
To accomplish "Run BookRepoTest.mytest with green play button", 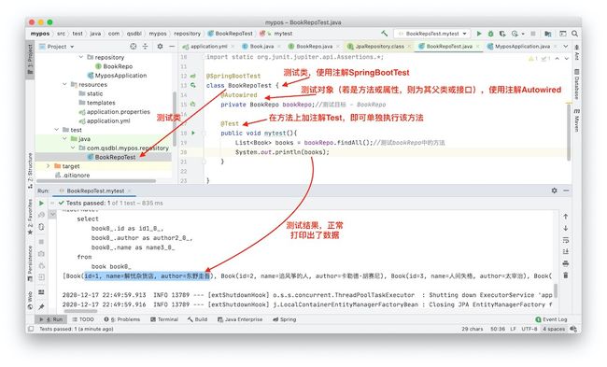I will 479,34.
